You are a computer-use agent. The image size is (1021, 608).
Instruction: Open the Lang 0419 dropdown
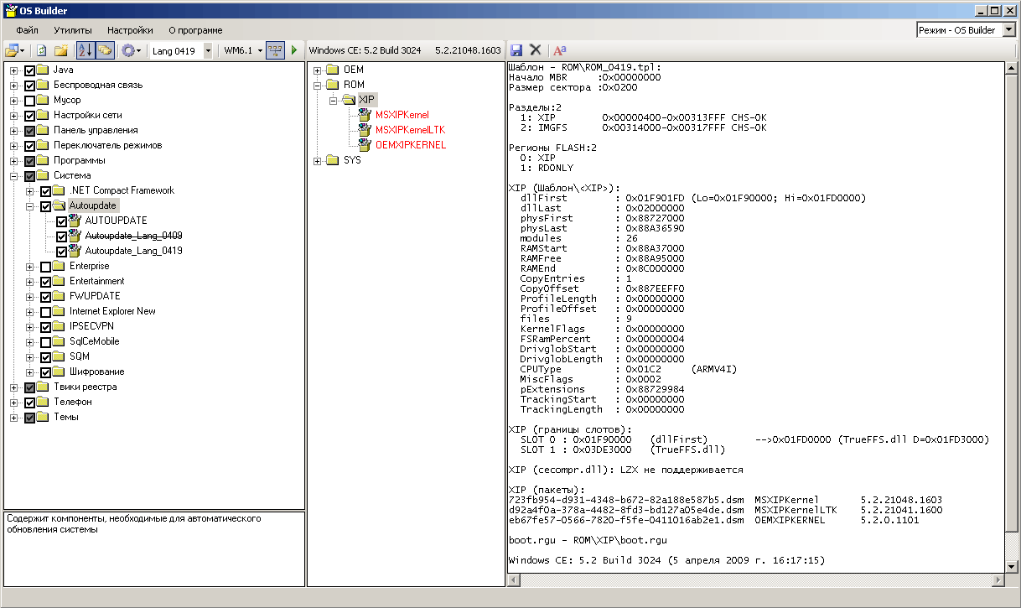181,50
